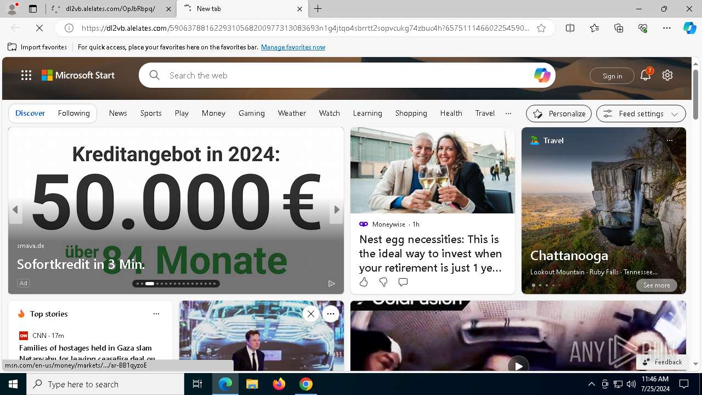Open the Feedback button

pos(662,362)
